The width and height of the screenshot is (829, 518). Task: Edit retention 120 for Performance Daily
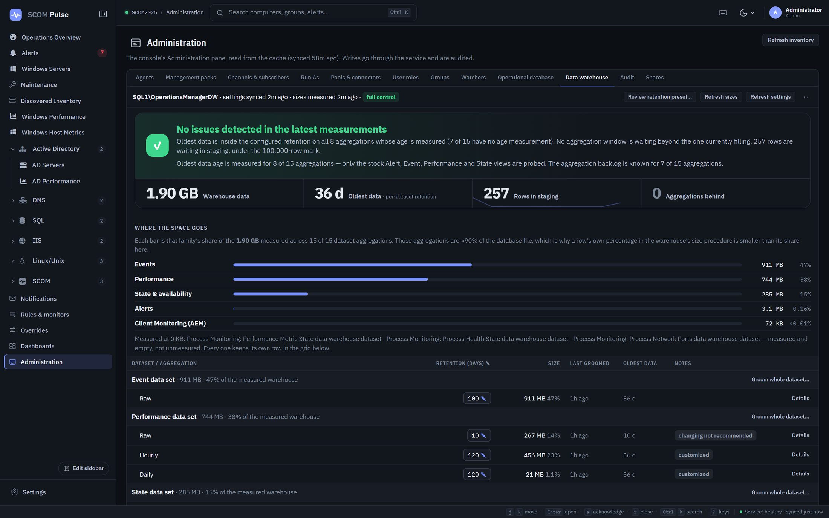[x=477, y=474]
